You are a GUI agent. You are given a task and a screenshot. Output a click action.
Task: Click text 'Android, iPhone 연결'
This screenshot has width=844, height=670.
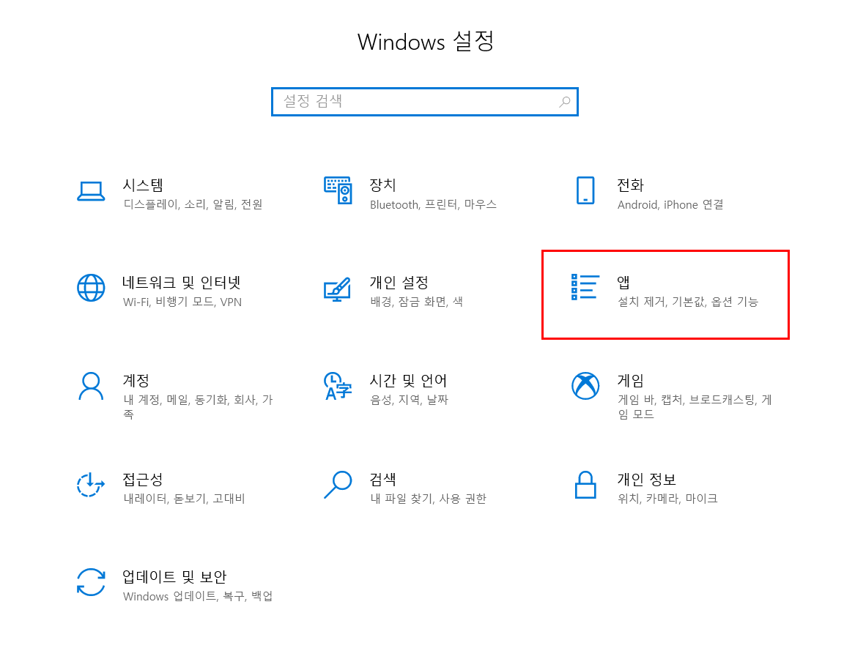(x=670, y=204)
